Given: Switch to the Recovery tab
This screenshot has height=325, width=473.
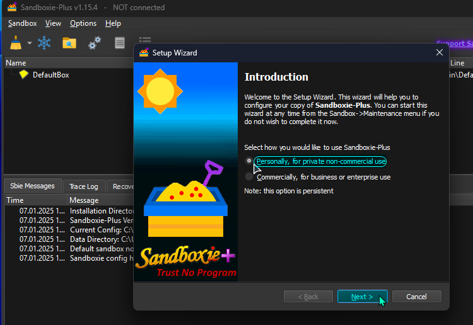Looking at the screenshot, I should 120,186.
